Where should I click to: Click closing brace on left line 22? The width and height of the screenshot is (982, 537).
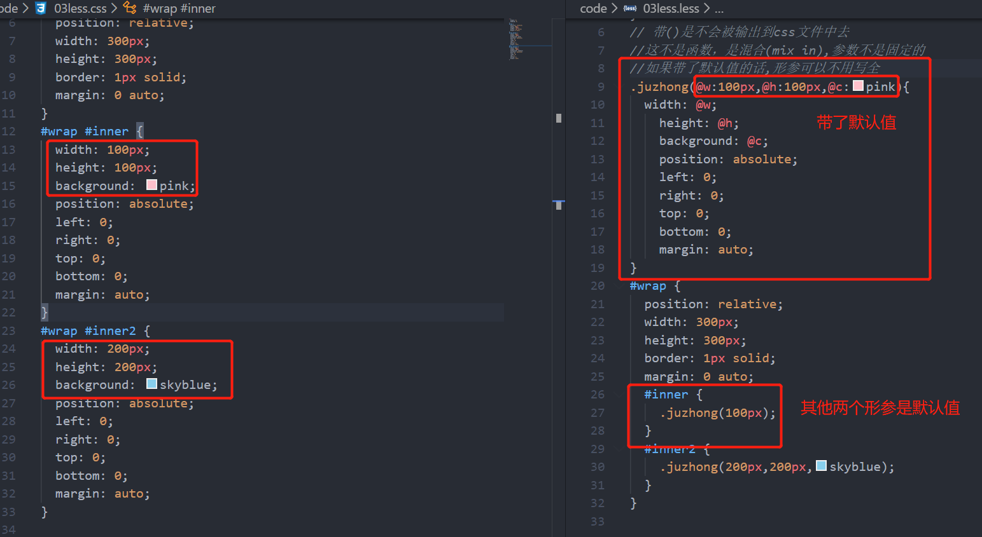click(x=44, y=313)
